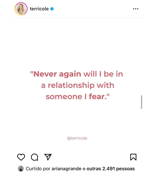Click the a relationship with line
Viewport: 165px width, 177px height.
pos(78,85)
